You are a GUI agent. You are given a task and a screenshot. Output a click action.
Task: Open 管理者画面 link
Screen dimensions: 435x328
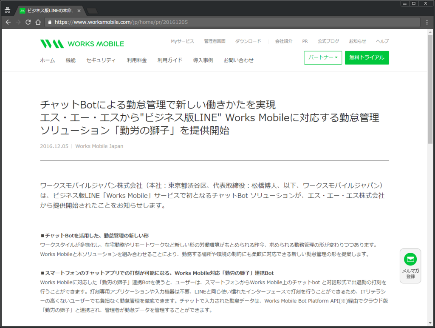[215, 41]
